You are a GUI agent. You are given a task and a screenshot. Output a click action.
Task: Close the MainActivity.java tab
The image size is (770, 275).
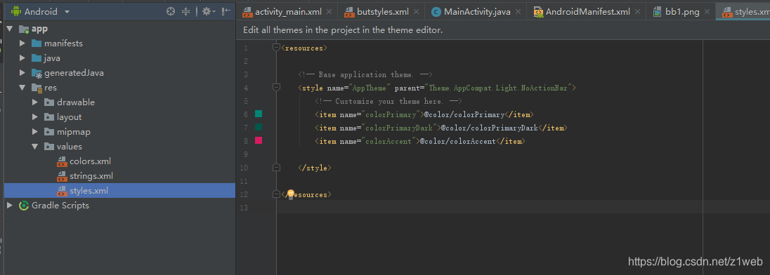pos(517,12)
